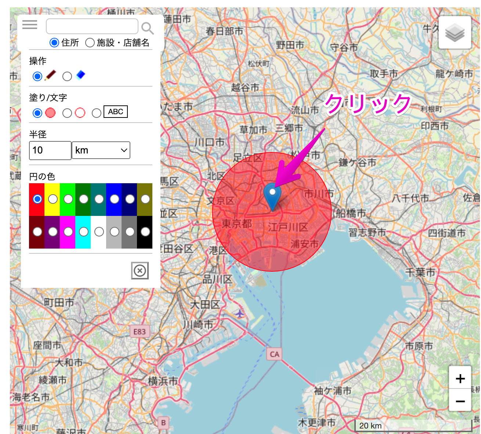481x434 pixels.
Task: Close the drawing panel
Action: coord(140,271)
